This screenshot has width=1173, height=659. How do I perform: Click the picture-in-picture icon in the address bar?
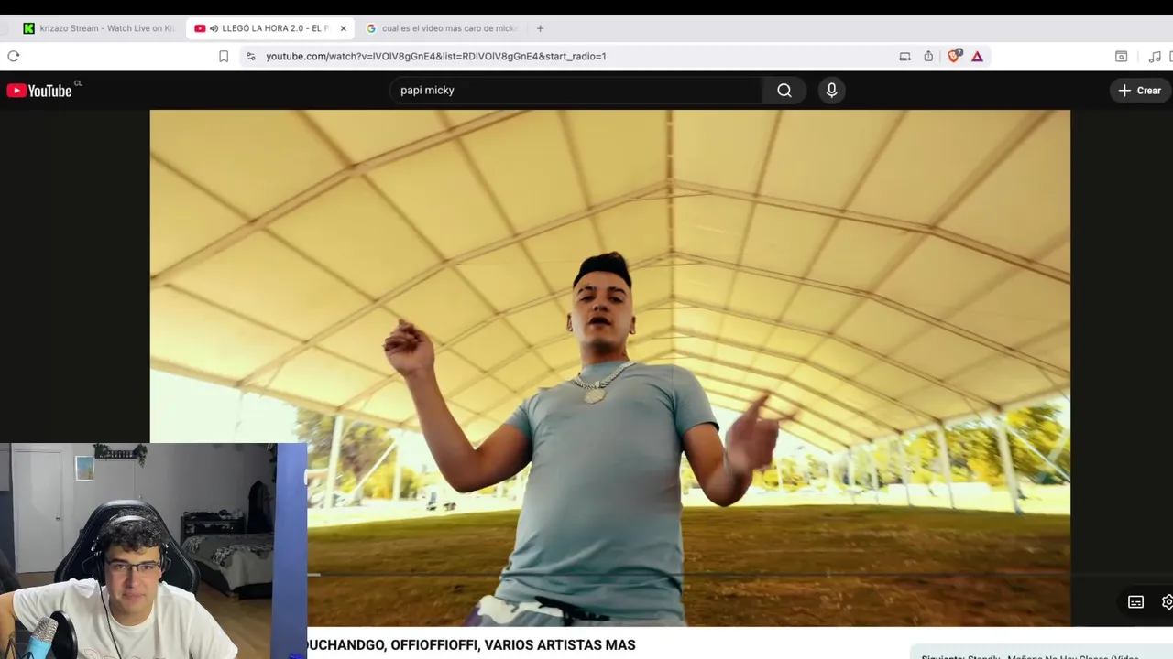tap(904, 56)
